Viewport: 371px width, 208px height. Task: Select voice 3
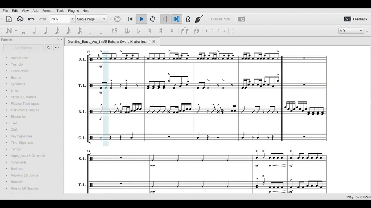[218, 31]
